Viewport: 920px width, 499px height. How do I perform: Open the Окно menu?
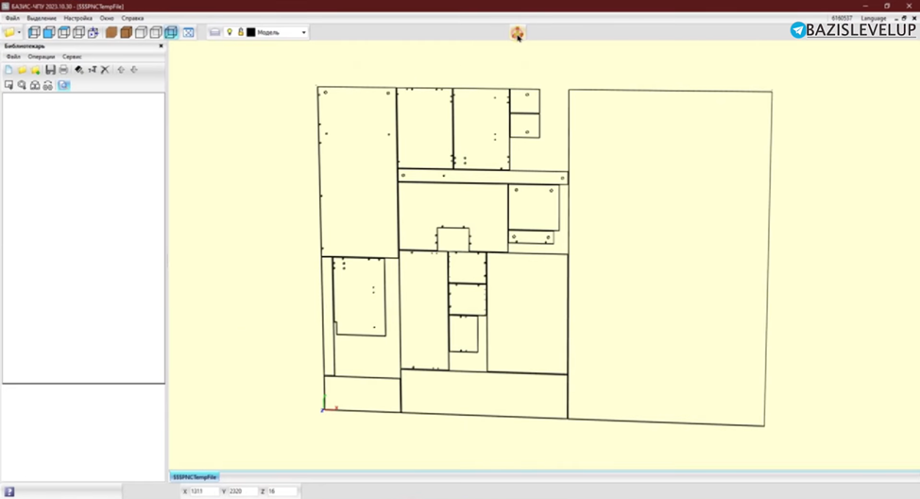point(107,18)
